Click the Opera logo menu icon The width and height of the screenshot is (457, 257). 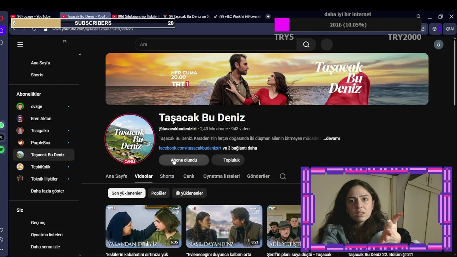(2, 18)
